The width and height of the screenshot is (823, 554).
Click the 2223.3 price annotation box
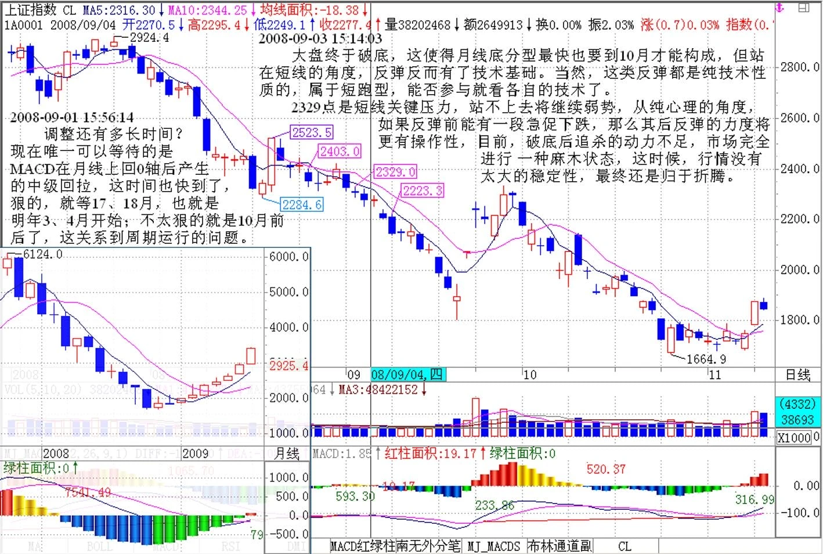423,190
